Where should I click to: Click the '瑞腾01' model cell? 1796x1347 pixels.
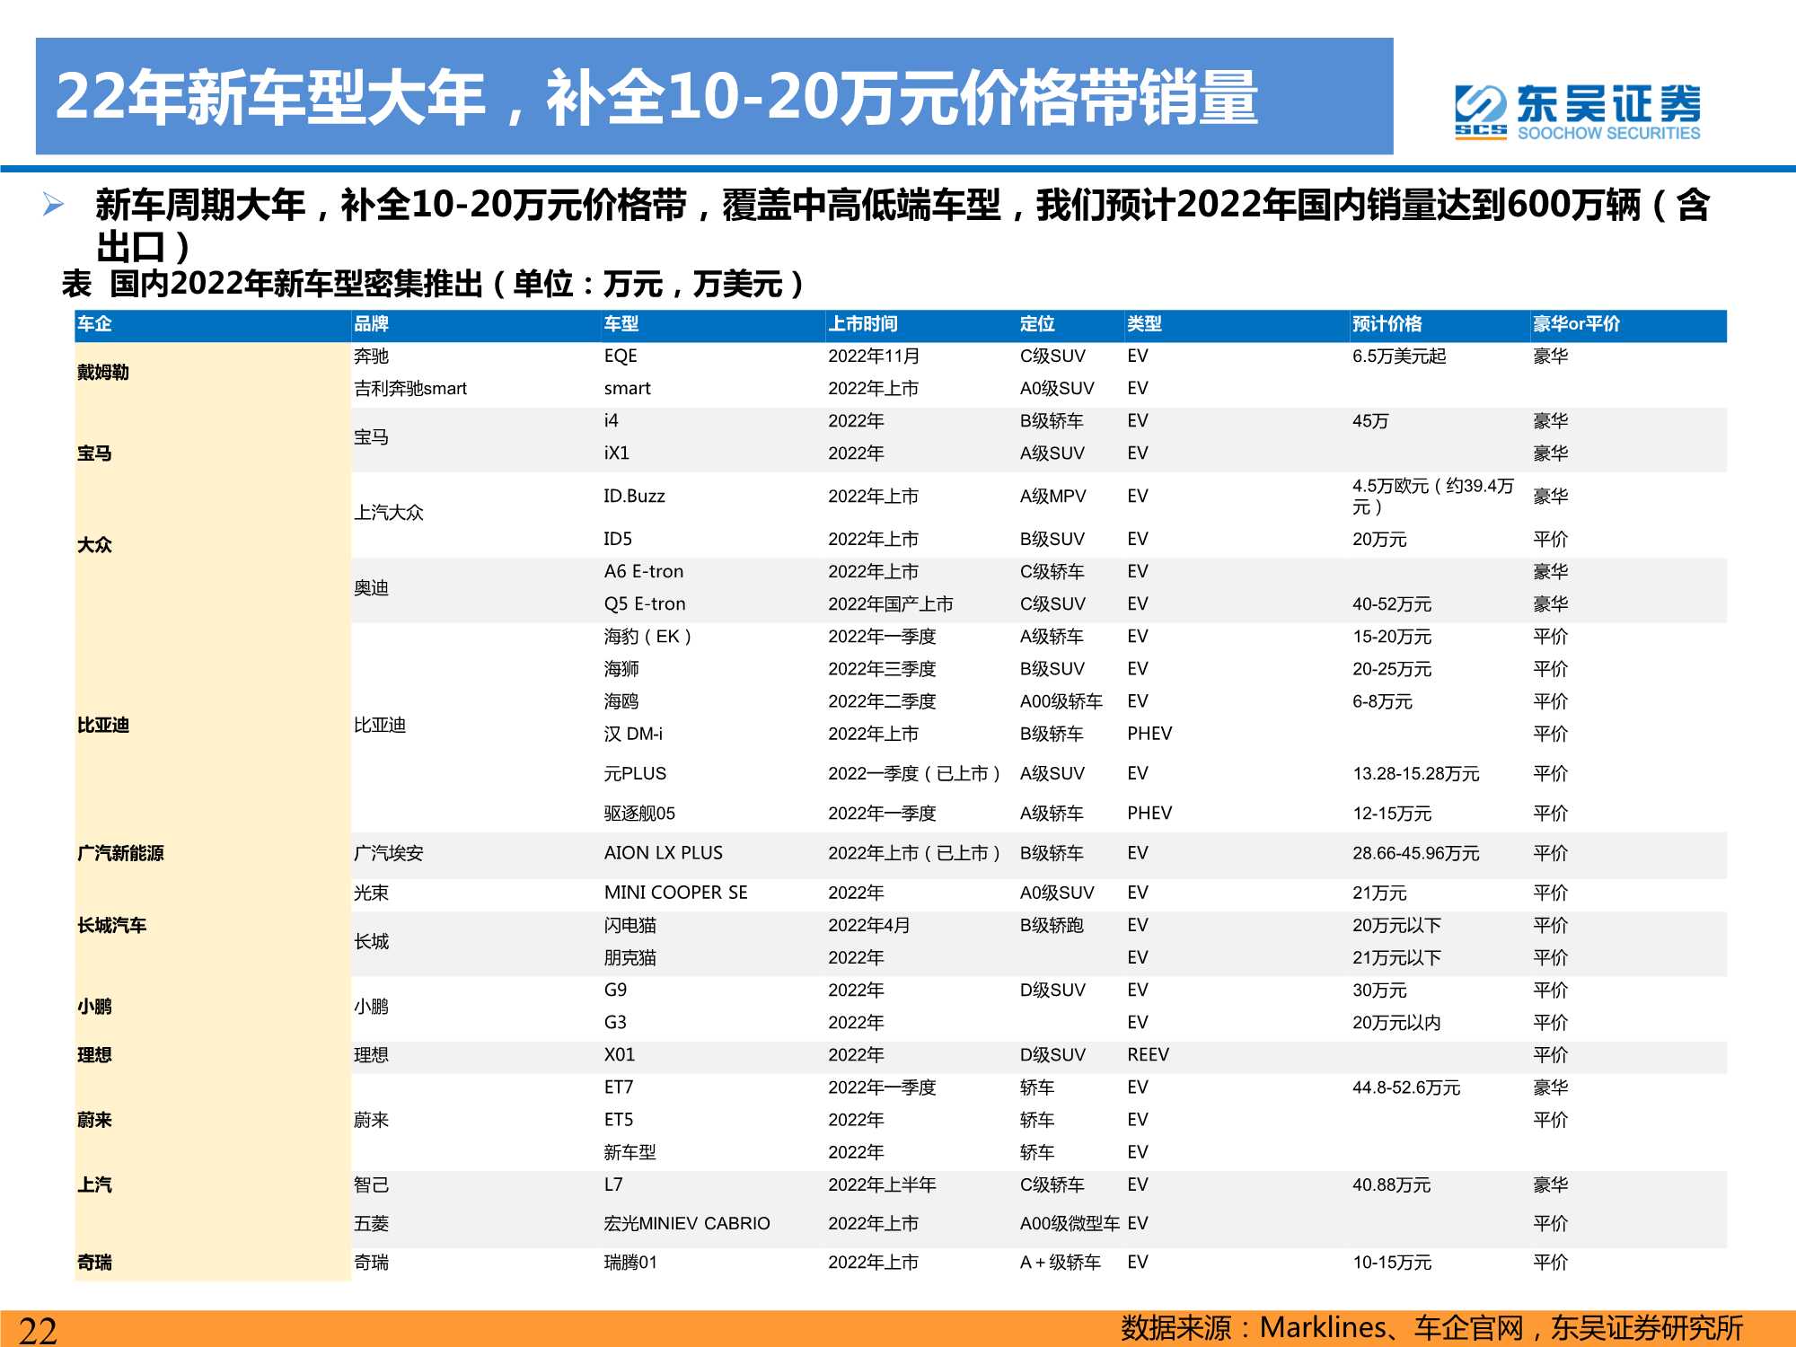[x=630, y=1263]
